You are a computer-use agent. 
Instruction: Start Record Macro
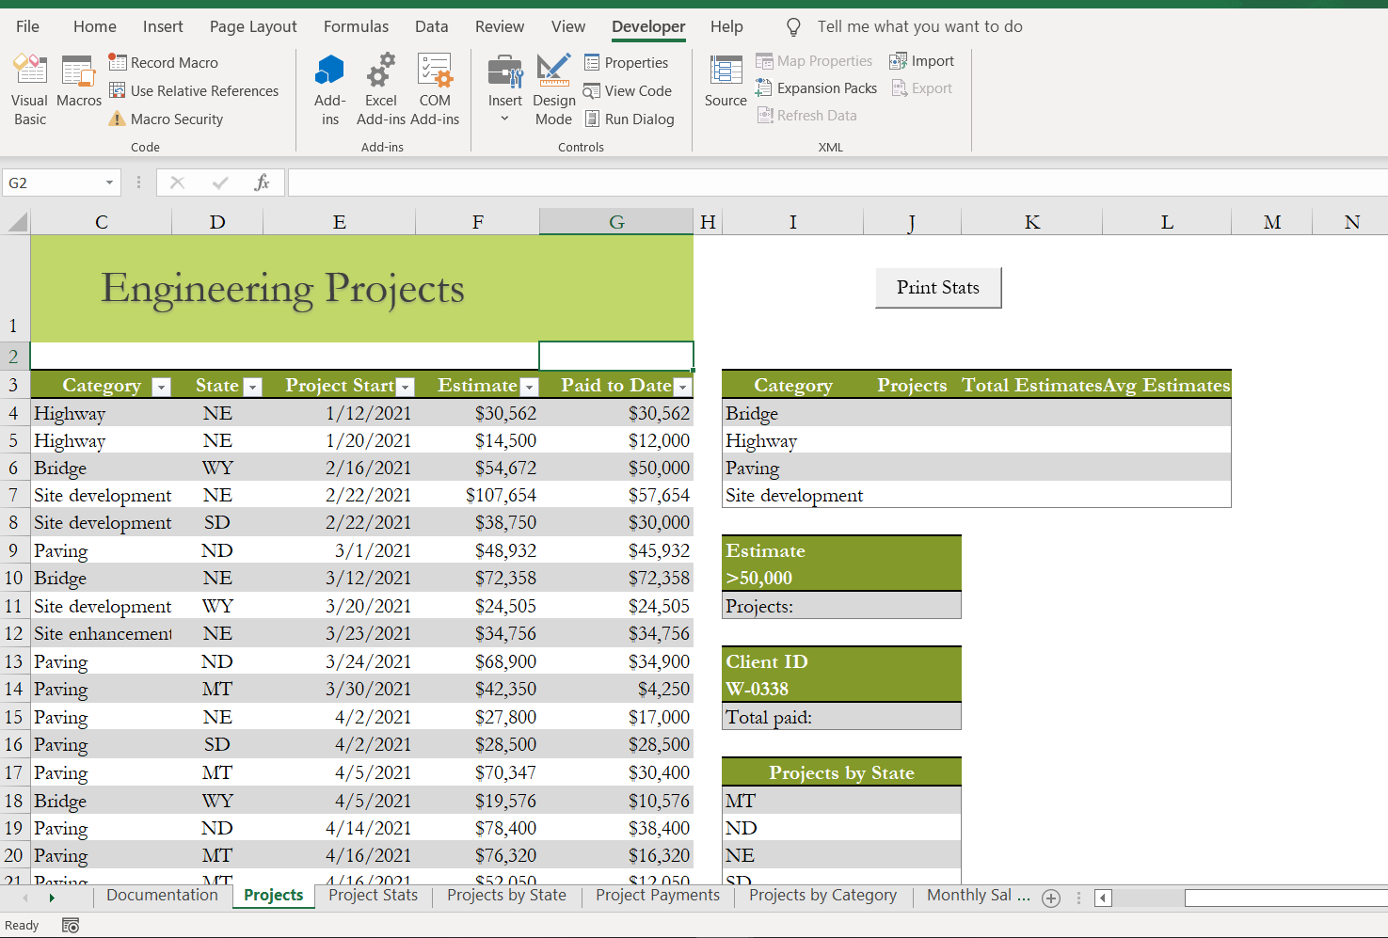pos(164,62)
